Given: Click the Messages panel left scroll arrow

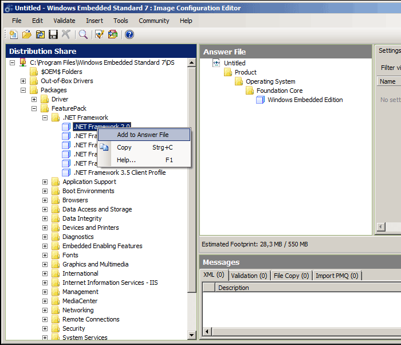Looking at the screenshot, I should (x=207, y=332).
